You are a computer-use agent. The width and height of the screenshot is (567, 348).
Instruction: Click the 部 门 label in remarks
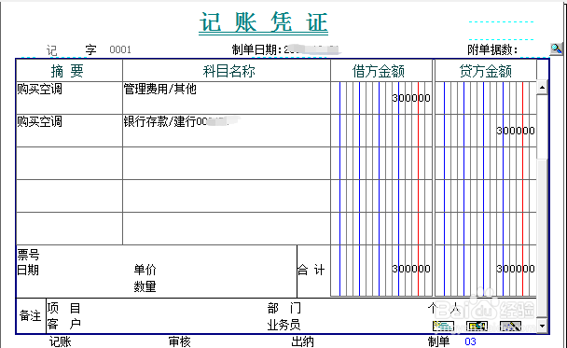tap(284, 308)
